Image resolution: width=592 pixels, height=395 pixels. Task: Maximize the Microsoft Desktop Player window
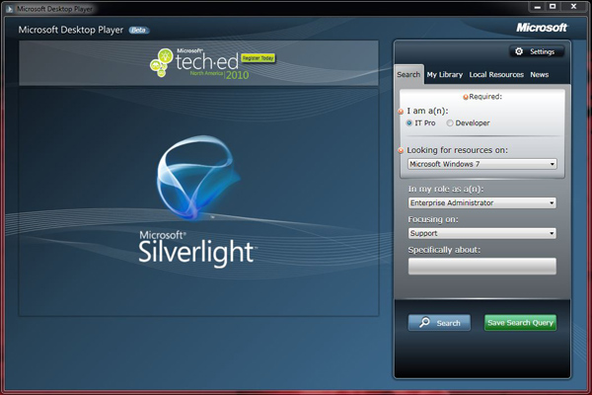(553, 7)
